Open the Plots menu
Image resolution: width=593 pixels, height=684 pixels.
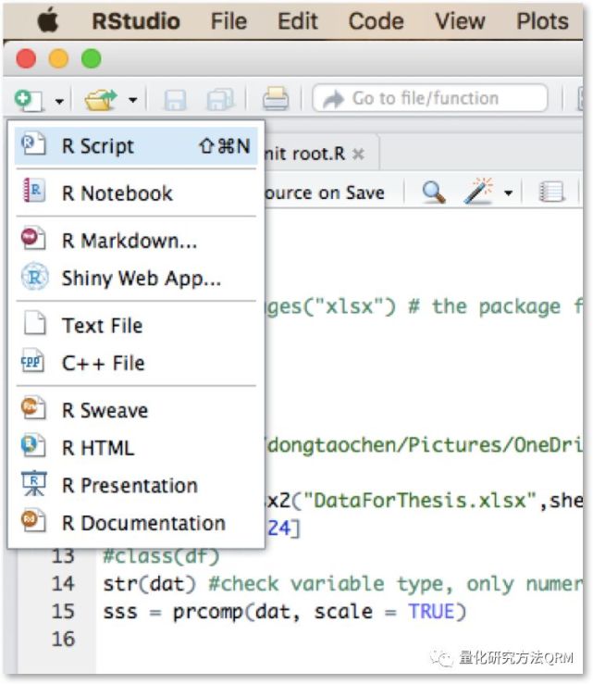tap(543, 21)
